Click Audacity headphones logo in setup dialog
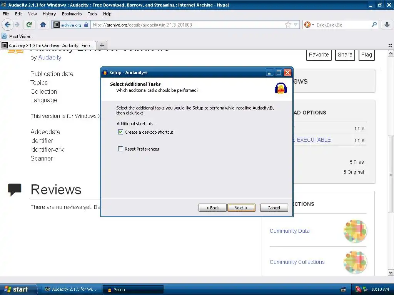The width and height of the screenshot is (394, 295). tap(280, 88)
